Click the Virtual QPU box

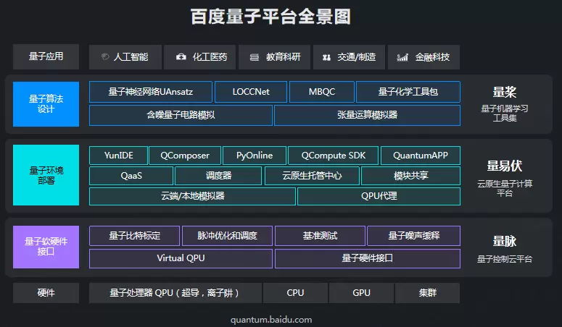pyautogui.click(x=181, y=258)
